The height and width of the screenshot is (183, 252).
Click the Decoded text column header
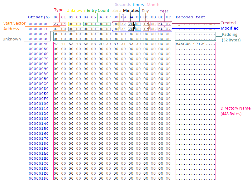click(190, 17)
